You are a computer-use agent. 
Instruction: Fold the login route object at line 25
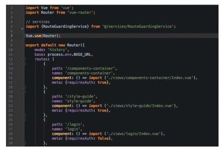coord(24,120)
